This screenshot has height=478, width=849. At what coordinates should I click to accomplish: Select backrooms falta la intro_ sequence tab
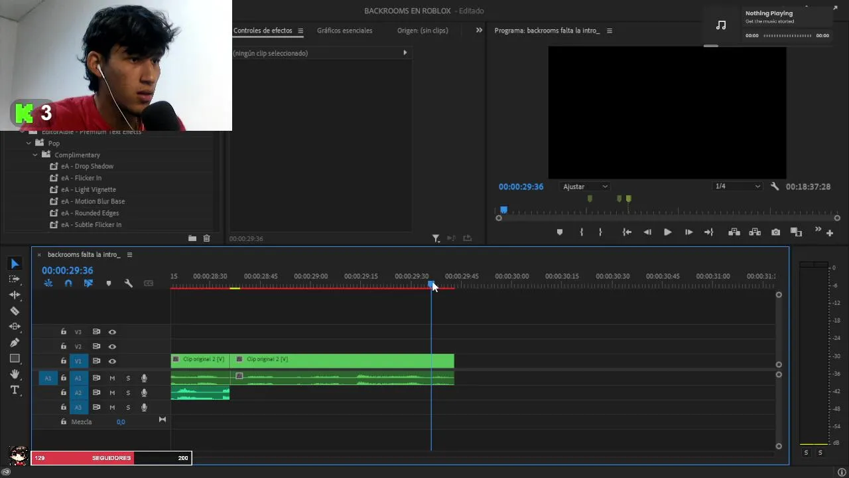tap(84, 255)
